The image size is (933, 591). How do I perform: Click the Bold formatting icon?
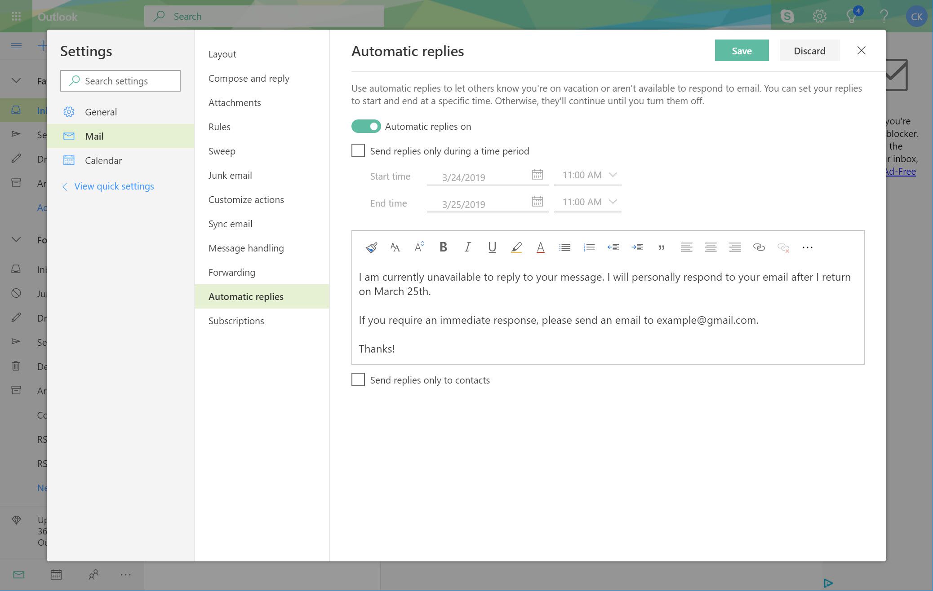point(444,247)
